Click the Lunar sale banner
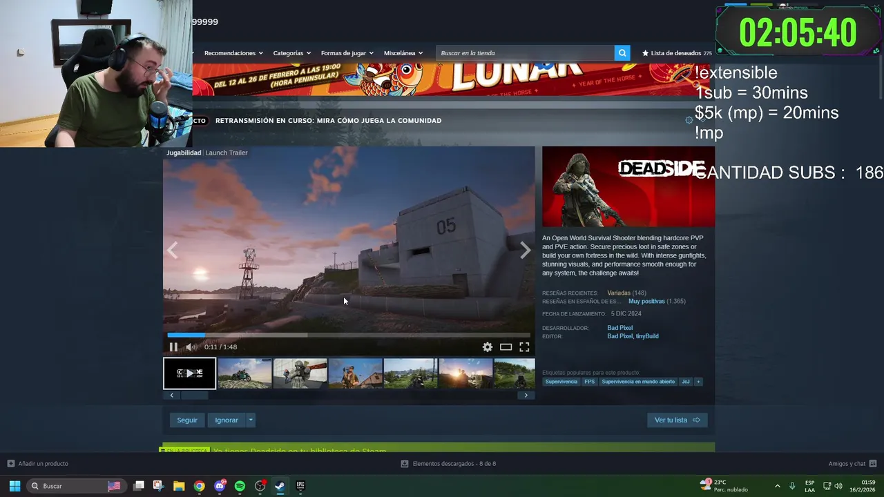The width and height of the screenshot is (884, 497). (x=452, y=79)
